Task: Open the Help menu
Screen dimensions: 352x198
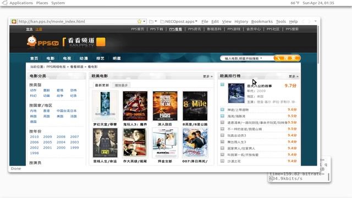Action: [x=293, y=21]
